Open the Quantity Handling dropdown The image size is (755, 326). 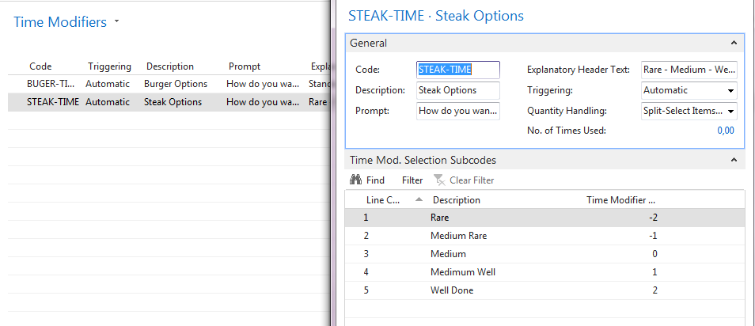[730, 112]
